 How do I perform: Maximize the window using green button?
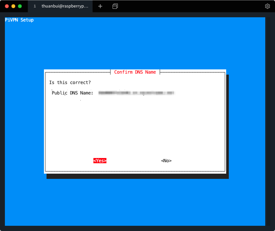pyautogui.click(x=20, y=6)
